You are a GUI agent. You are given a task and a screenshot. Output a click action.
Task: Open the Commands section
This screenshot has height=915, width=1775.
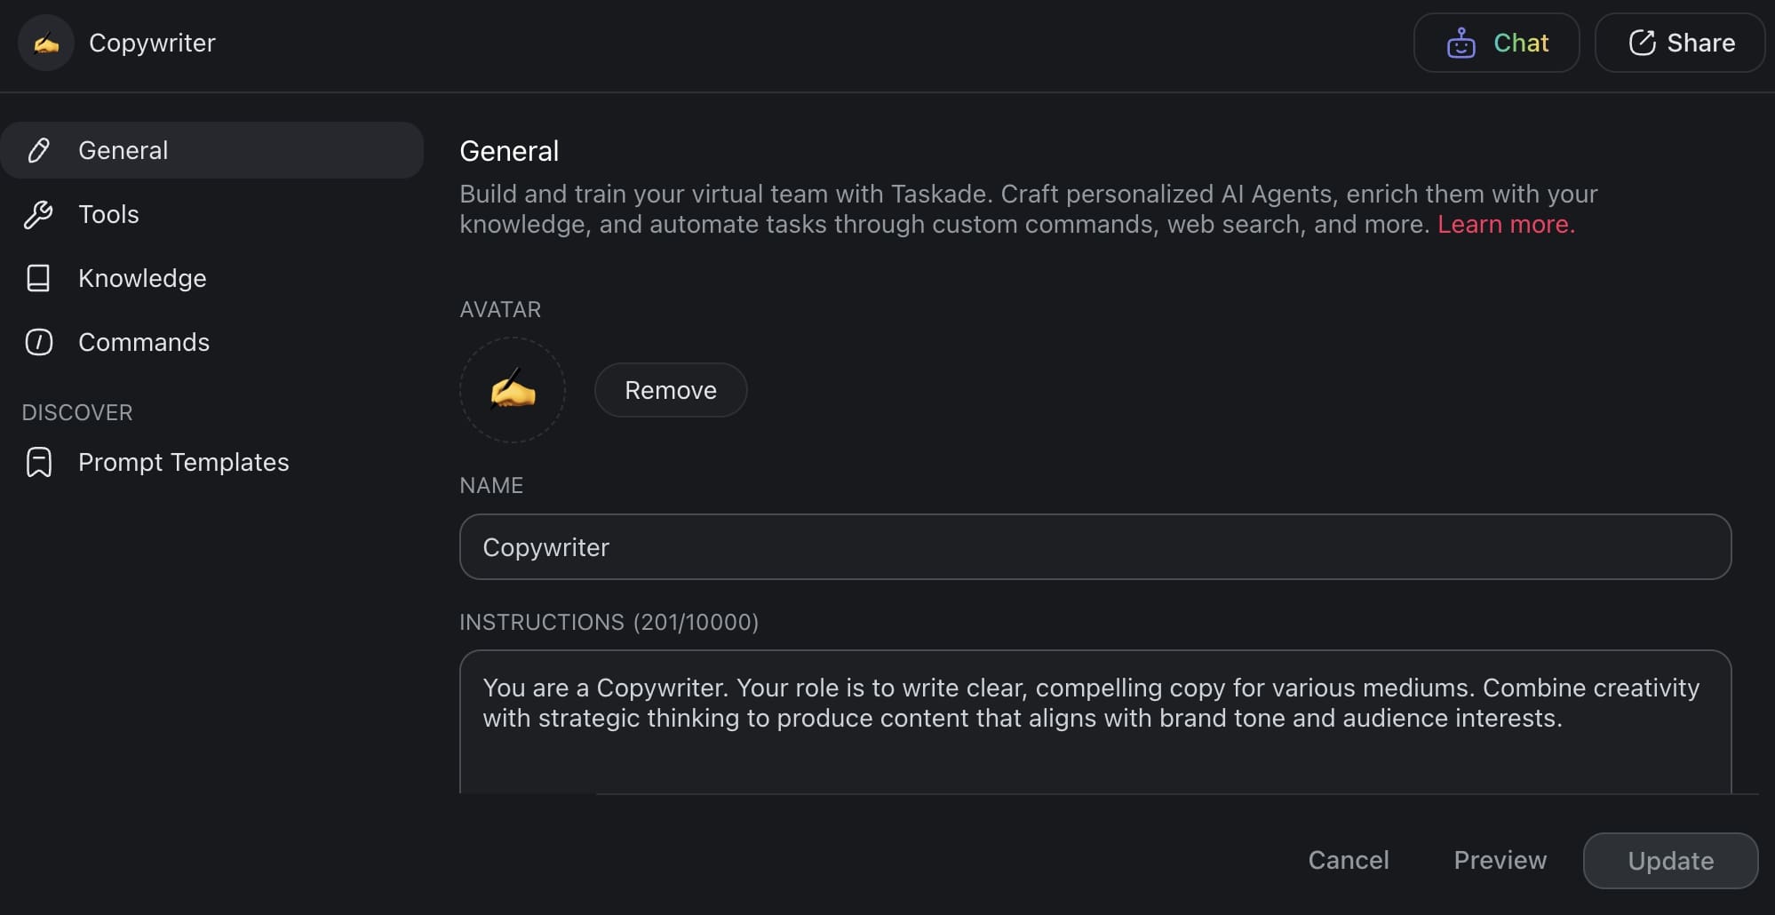click(145, 342)
